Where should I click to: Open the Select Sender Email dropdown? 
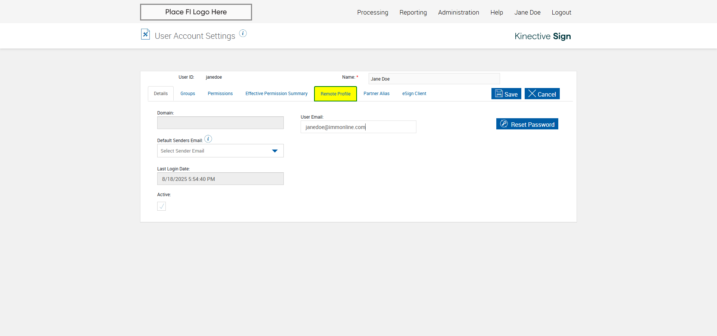(220, 151)
